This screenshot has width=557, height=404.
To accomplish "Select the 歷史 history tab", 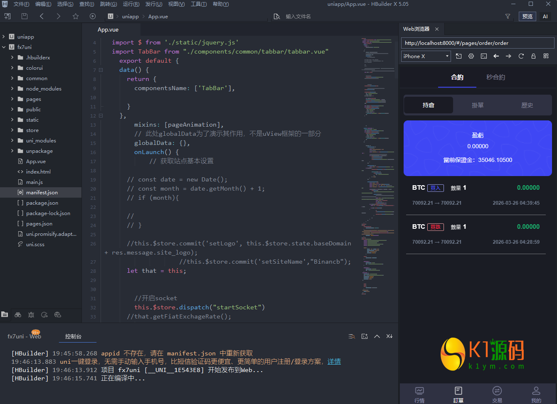I will pyautogui.click(x=527, y=105).
